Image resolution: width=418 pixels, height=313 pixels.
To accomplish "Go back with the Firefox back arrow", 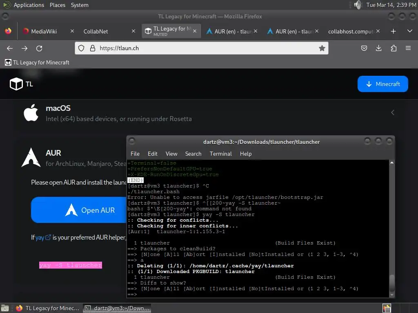I will pyautogui.click(x=10, y=48).
